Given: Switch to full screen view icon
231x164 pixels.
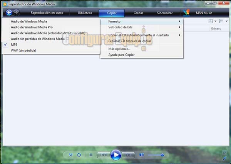Looking at the screenshot, I should pyautogui.click(x=224, y=153).
